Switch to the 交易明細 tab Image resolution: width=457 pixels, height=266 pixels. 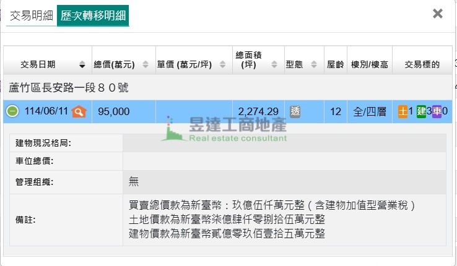click(31, 15)
